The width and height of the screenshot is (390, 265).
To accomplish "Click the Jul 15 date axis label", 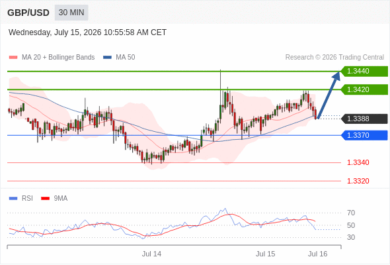I will (265, 254).
